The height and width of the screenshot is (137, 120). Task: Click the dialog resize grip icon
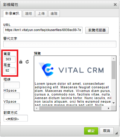(x=116, y=133)
